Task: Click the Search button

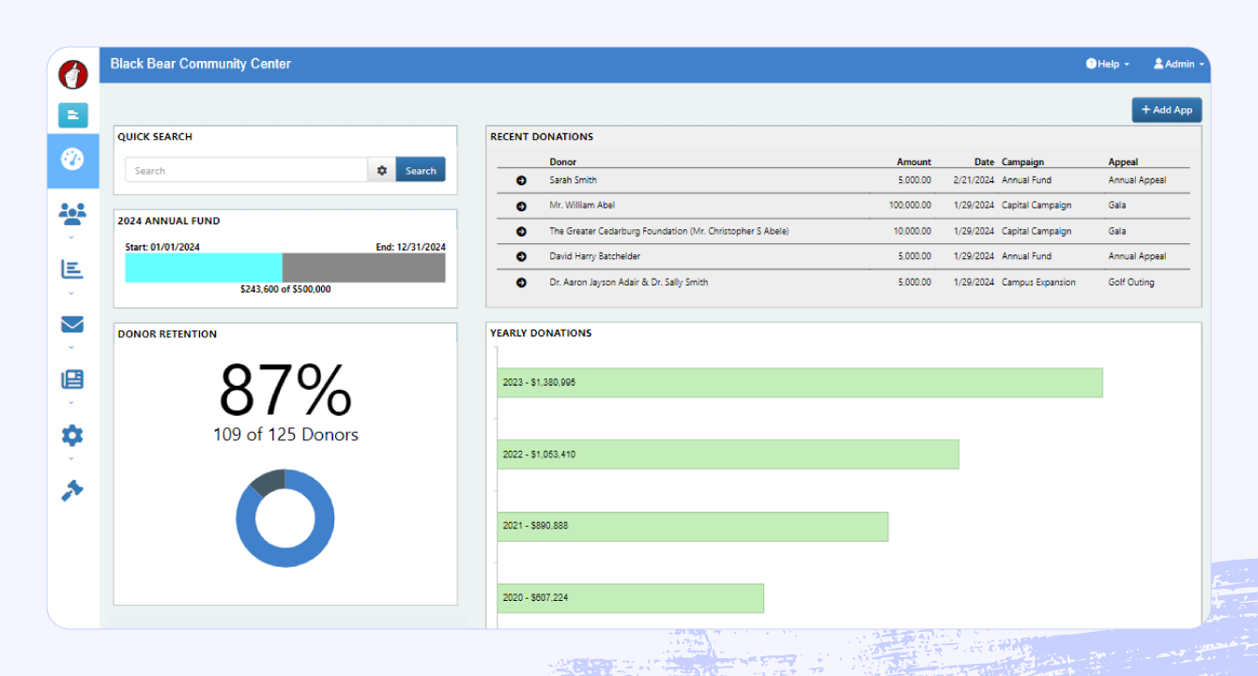Action: 420,169
